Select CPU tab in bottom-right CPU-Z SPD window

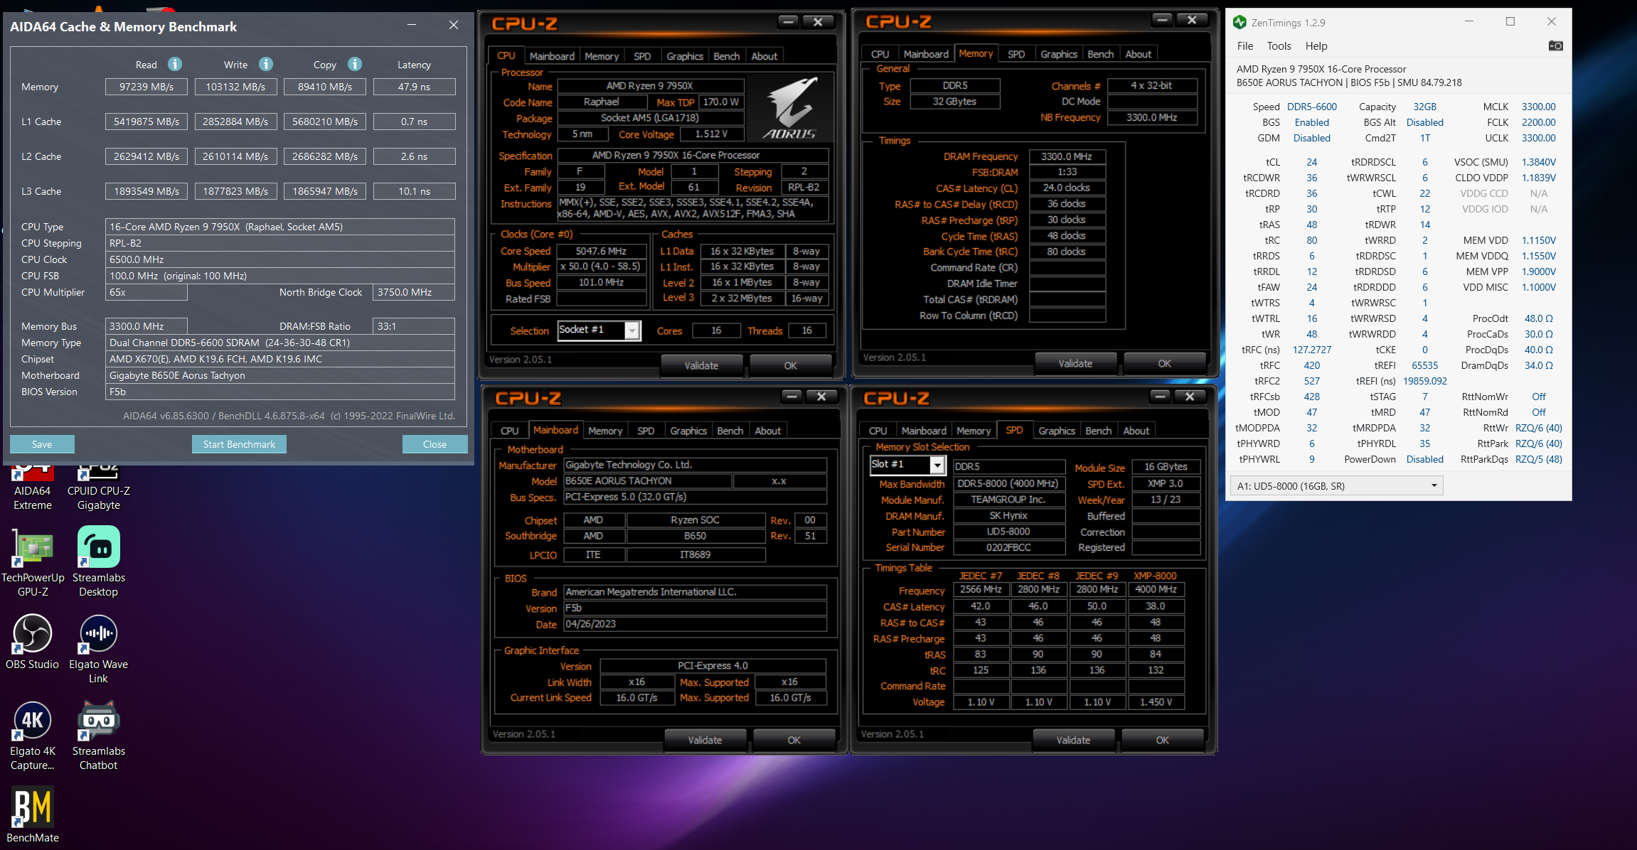click(x=878, y=431)
